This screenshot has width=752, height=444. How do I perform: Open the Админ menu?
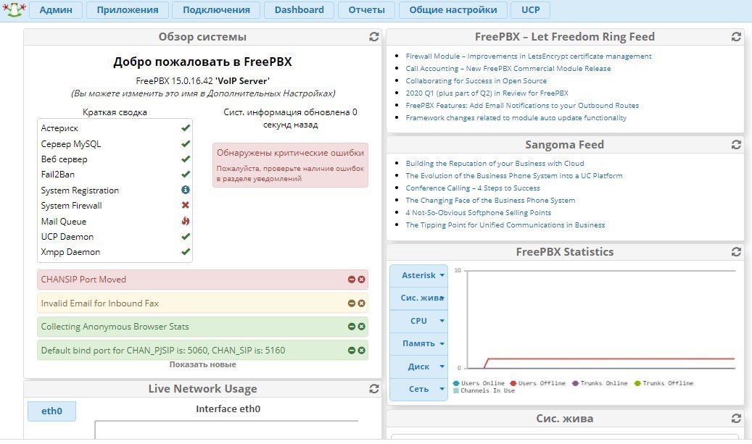pos(56,10)
